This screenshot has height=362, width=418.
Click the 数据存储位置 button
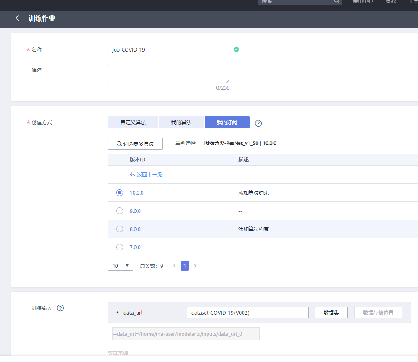(378, 313)
